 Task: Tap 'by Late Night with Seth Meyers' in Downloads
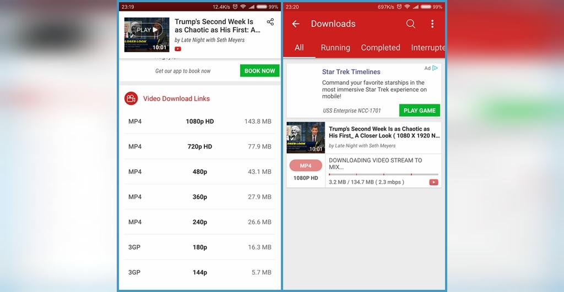362,146
